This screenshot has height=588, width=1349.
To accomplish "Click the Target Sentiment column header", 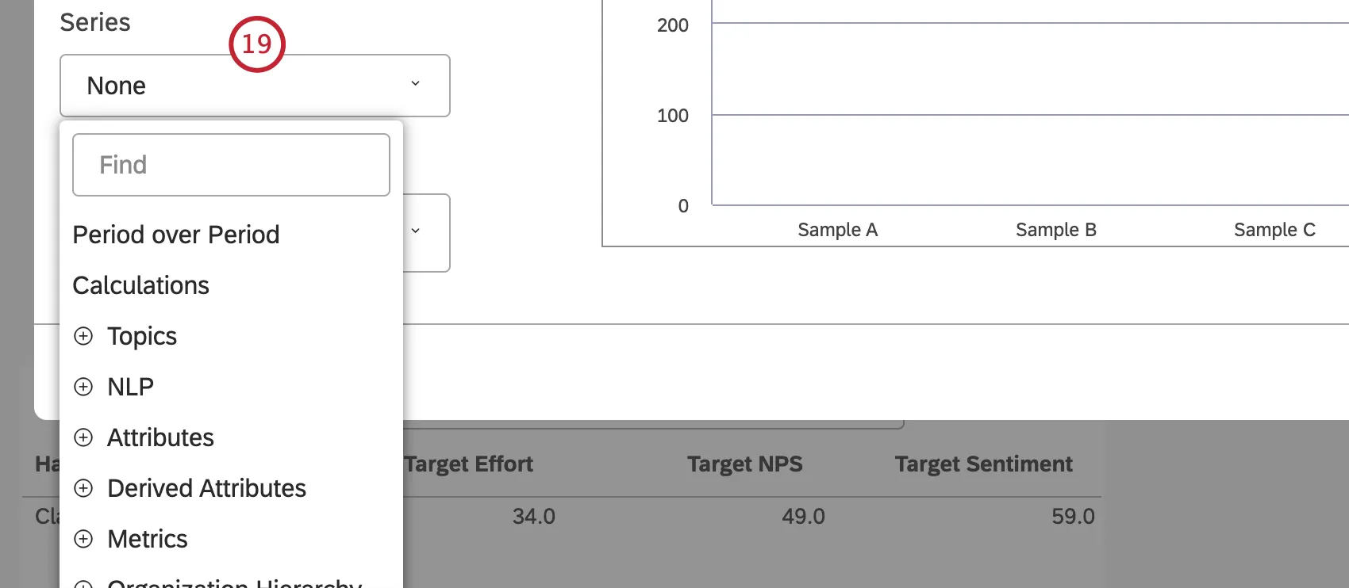I will click(983, 464).
